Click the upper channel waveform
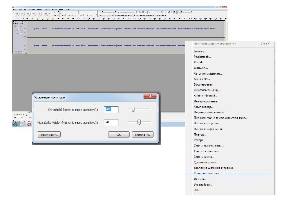282x211 pixels. (126, 29)
